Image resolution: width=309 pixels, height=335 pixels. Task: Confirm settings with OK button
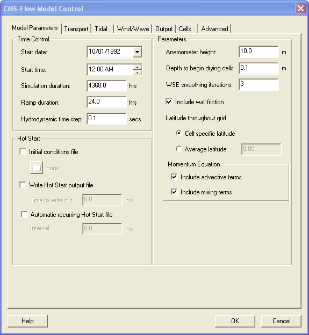pos(235,321)
